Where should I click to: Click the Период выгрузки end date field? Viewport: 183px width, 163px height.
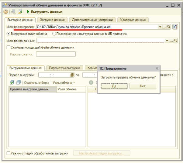[90, 75]
